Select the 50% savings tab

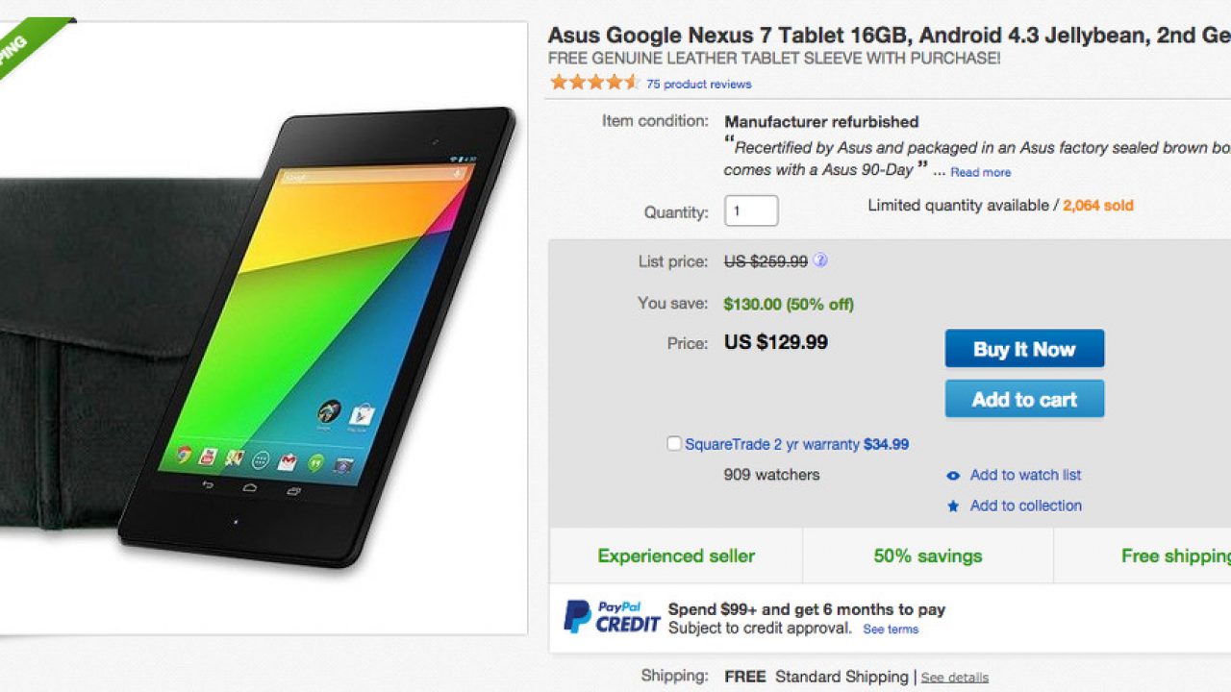(x=927, y=556)
